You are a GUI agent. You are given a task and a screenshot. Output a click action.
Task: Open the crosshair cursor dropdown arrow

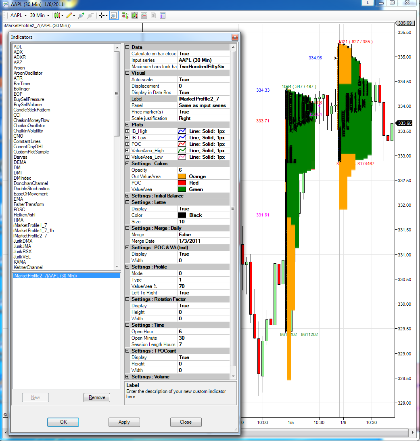[x=107, y=16]
